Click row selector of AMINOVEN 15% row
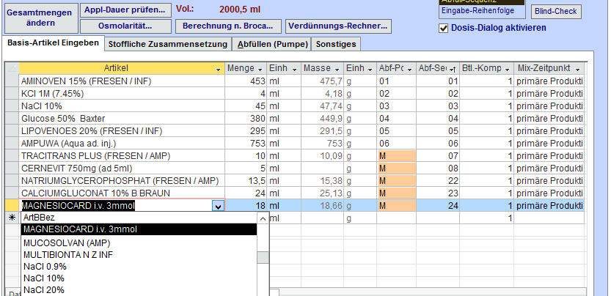 pyautogui.click(x=12, y=81)
